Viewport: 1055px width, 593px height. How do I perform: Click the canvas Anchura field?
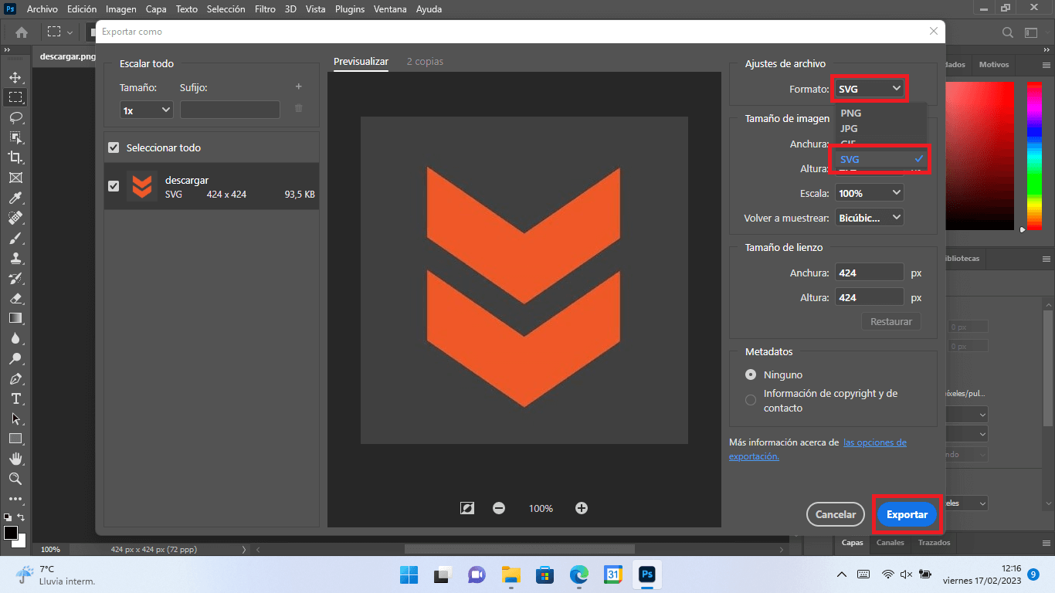coord(869,272)
